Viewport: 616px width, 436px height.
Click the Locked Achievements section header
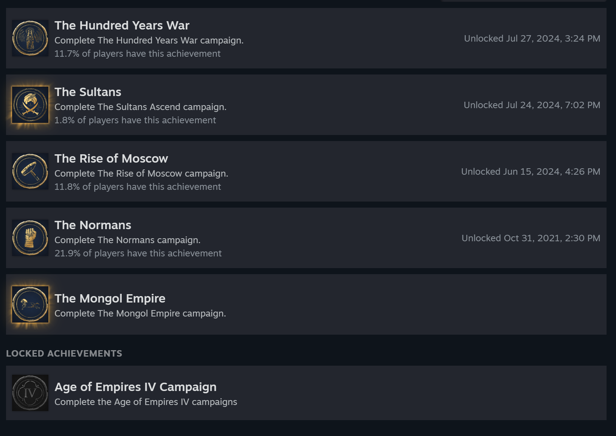64,354
